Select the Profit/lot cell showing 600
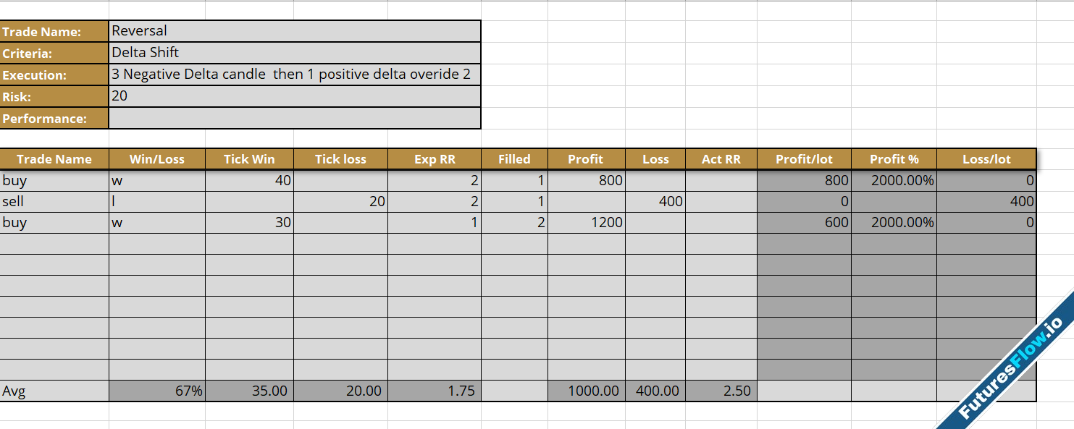1074x429 pixels. (804, 223)
